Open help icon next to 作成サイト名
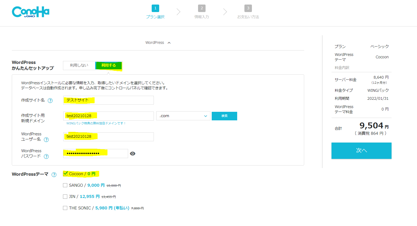 [50, 101]
